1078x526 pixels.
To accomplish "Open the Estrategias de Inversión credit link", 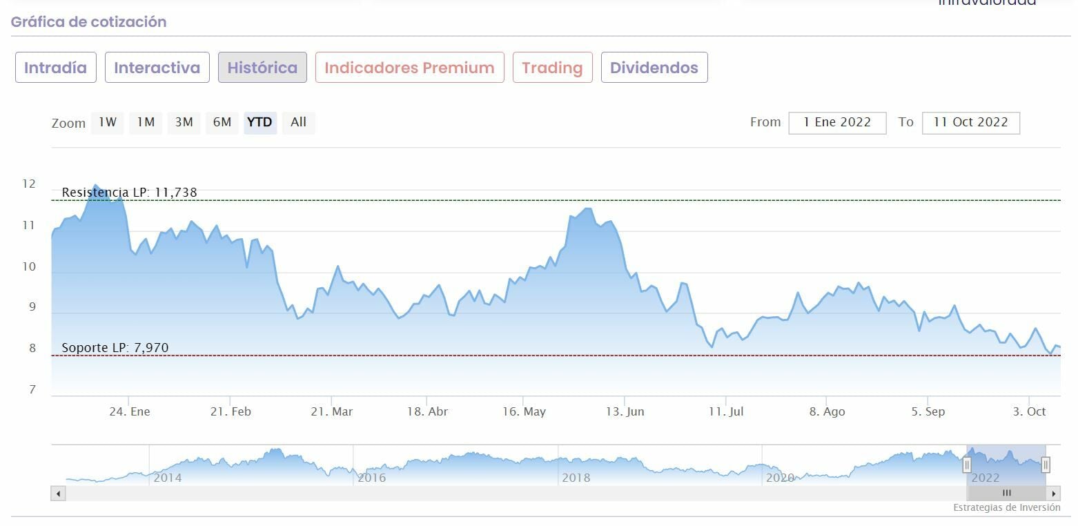I will 1006,507.
